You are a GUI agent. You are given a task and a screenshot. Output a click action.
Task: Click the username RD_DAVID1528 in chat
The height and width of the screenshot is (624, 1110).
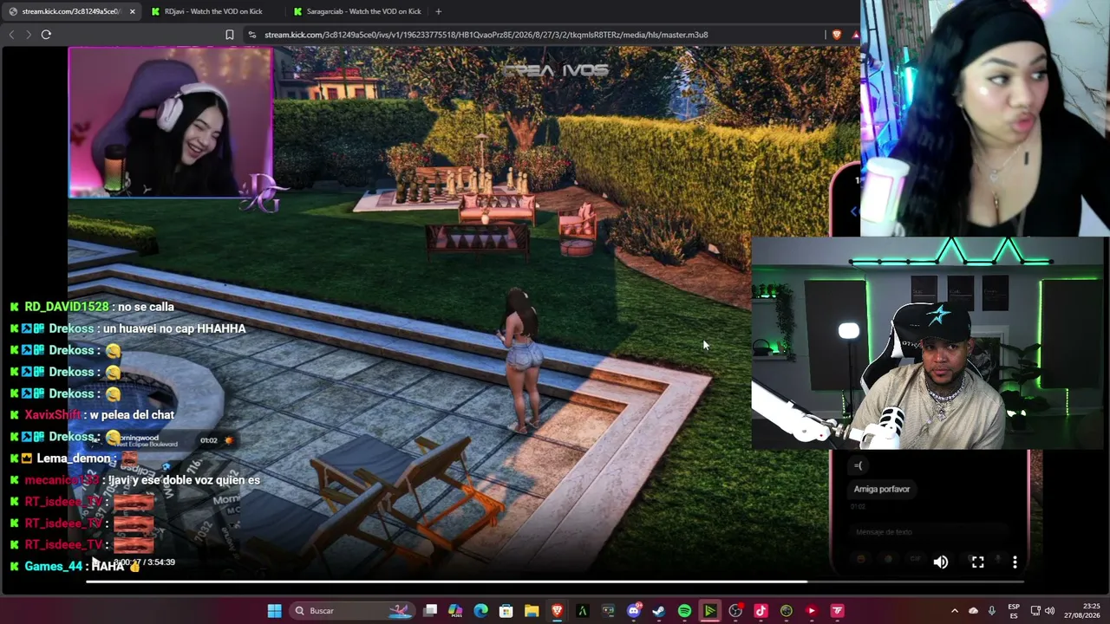pos(67,307)
